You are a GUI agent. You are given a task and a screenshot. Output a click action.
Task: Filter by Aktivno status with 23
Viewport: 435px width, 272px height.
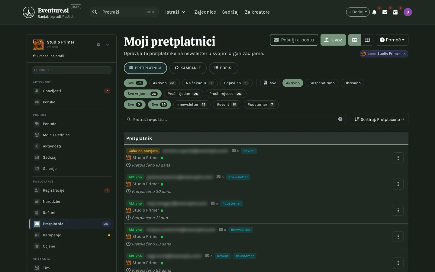click(164, 83)
